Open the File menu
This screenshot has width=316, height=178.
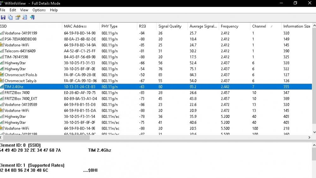click(x=3, y=10)
